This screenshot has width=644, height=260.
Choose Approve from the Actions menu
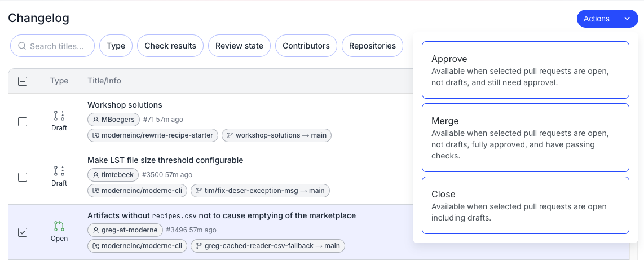pyautogui.click(x=526, y=70)
